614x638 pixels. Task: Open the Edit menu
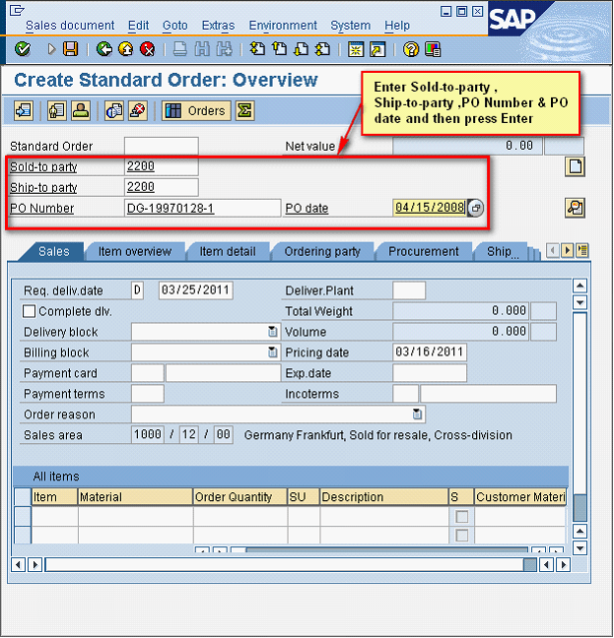[x=138, y=26]
